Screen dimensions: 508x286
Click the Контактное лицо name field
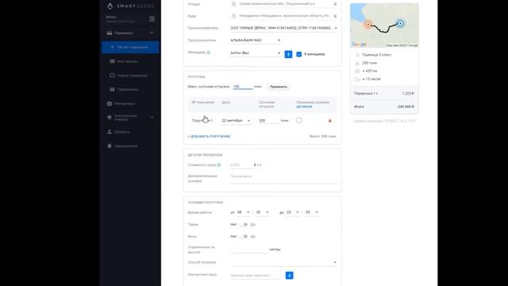(256, 276)
